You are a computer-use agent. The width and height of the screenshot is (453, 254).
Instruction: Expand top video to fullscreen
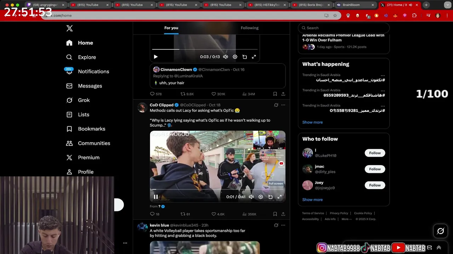[x=254, y=57]
